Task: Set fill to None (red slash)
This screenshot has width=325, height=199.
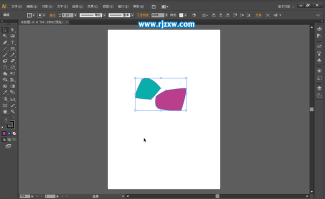Action: point(14,133)
